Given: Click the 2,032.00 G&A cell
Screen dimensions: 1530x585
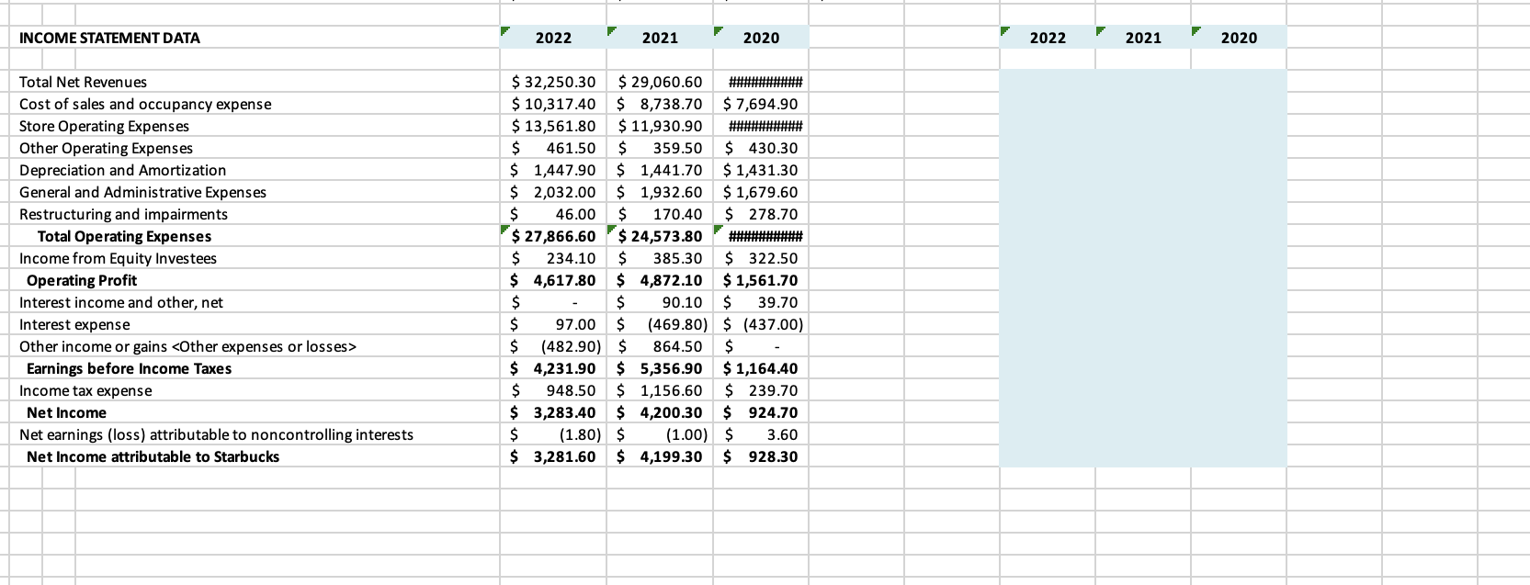Looking at the screenshot, I should tap(553, 192).
